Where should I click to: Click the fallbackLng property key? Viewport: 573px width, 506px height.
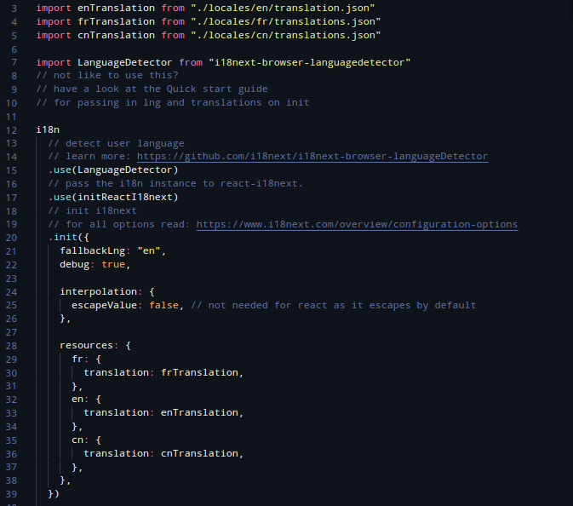[93, 250]
